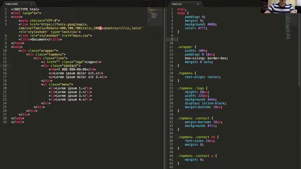Image resolution: width=301 pixels, height=169 pixels.
Task: Click the 'href="main.css"' stylesheet link line
Action: click(55, 36)
